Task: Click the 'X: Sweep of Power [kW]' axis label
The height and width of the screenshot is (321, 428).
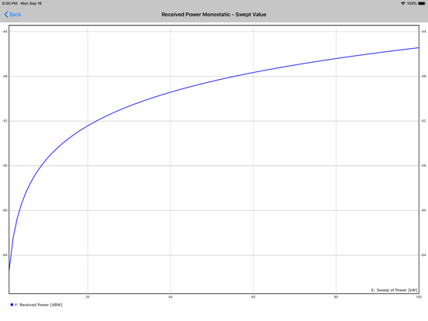Action: click(394, 290)
